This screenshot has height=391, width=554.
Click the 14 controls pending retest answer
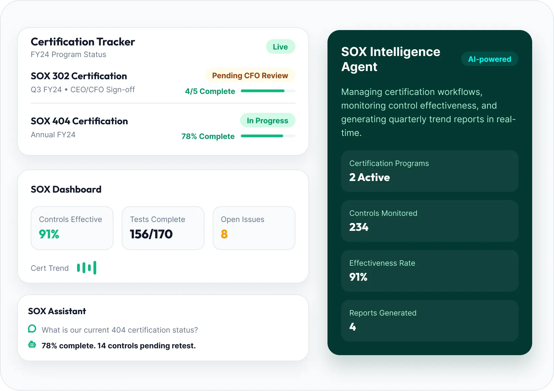(119, 346)
